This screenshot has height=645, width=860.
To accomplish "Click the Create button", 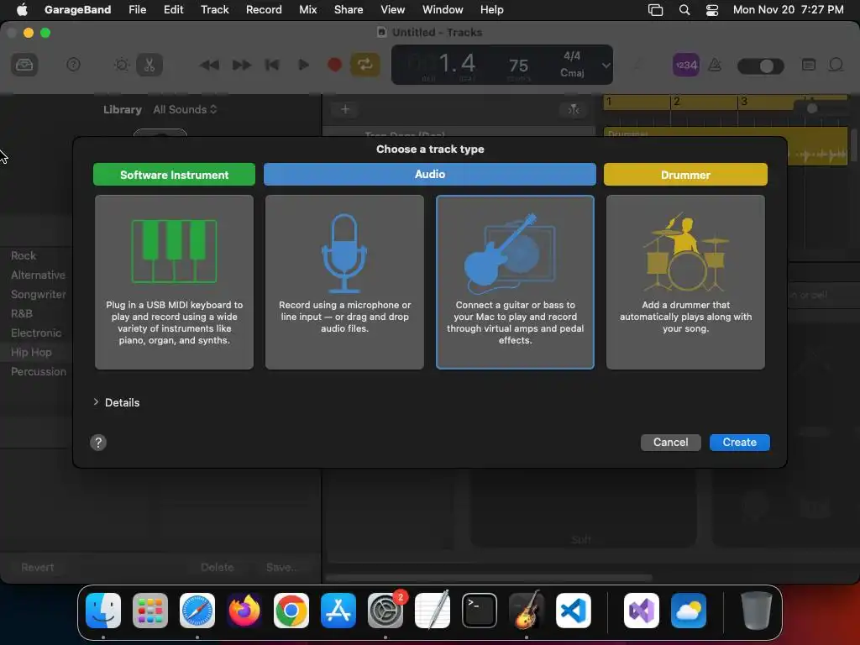I will (739, 442).
